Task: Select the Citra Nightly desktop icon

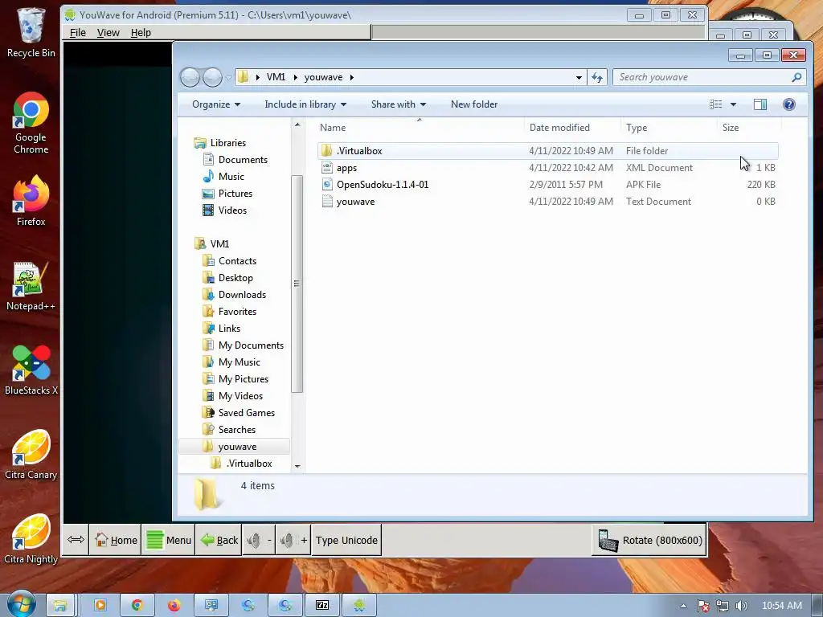Action: tap(31, 539)
